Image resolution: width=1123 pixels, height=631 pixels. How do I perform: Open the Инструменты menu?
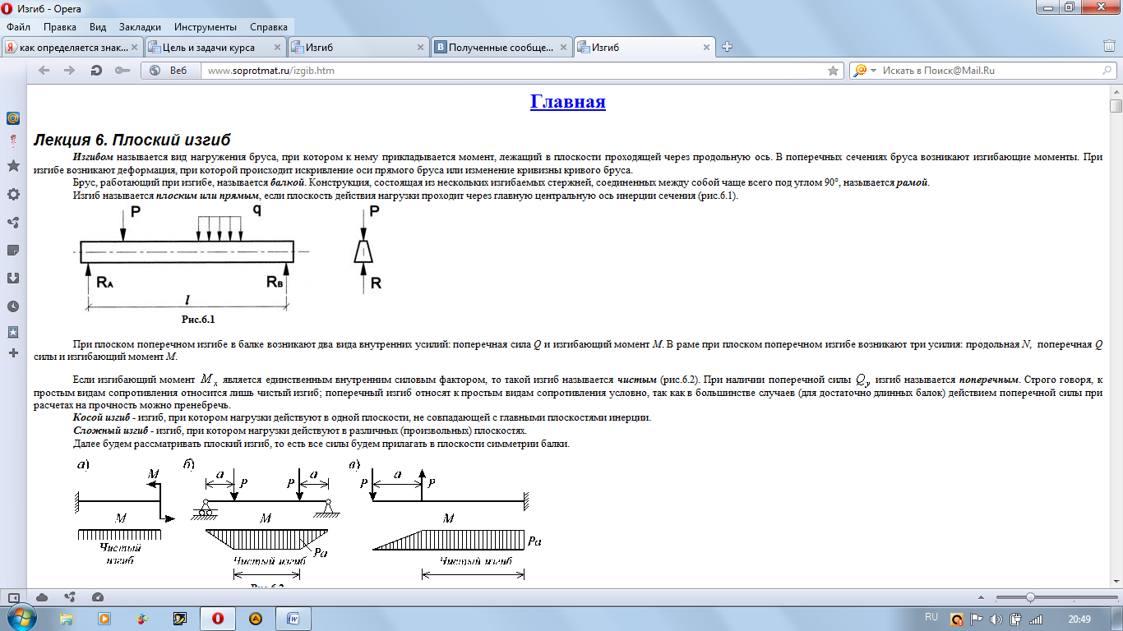click(x=206, y=27)
